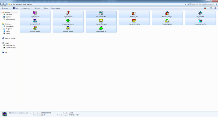Refresh the folder view
Image resolution: width=218 pixels, height=117 pixels.
(x=188, y=4)
